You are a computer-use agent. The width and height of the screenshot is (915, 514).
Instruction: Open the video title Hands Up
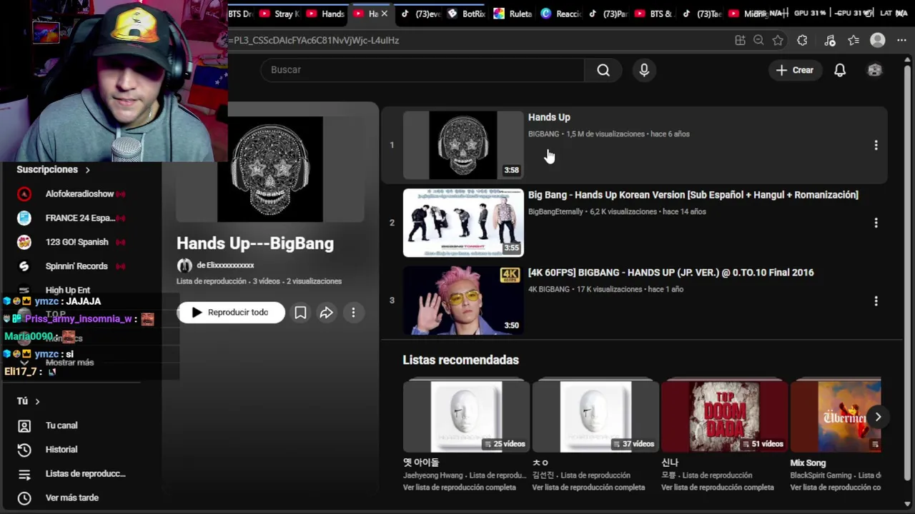click(549, 117)
